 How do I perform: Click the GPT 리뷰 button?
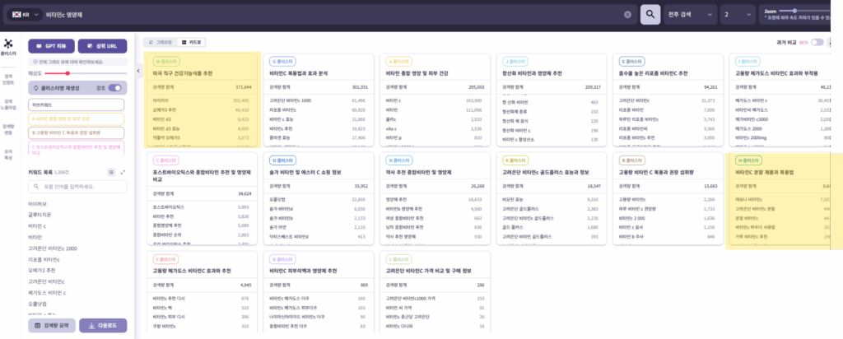tap(51, 47)
